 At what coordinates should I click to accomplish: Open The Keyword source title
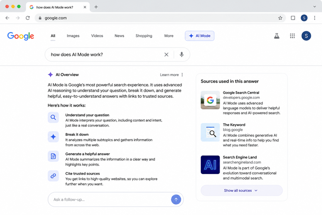[234, 125]
